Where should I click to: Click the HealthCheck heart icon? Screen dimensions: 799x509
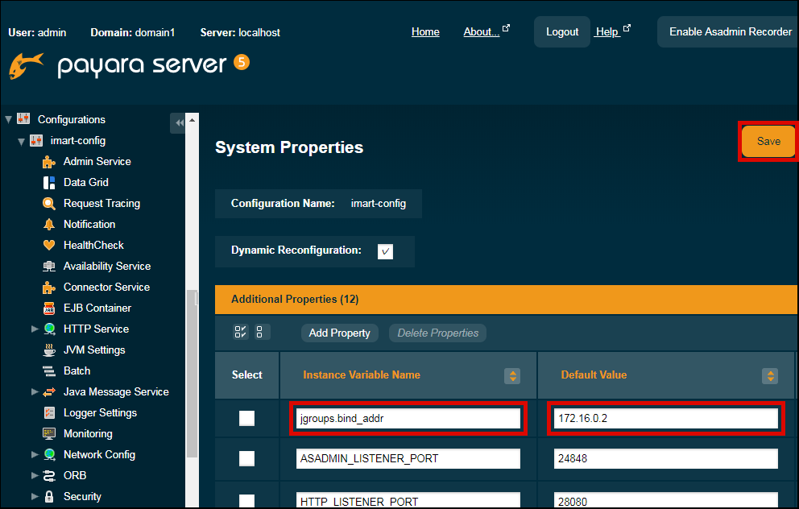tap(48, 246)
